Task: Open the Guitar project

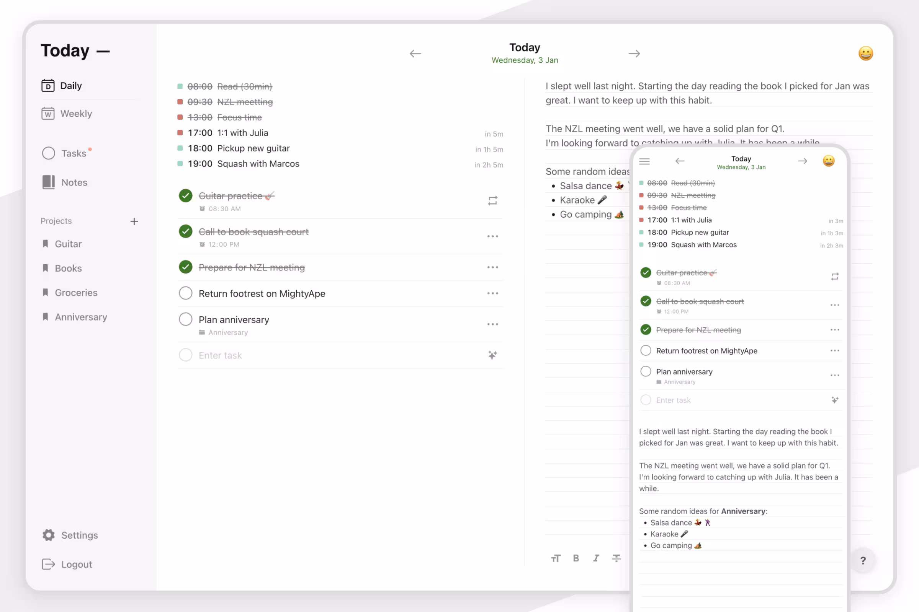Action: (62, 244)
